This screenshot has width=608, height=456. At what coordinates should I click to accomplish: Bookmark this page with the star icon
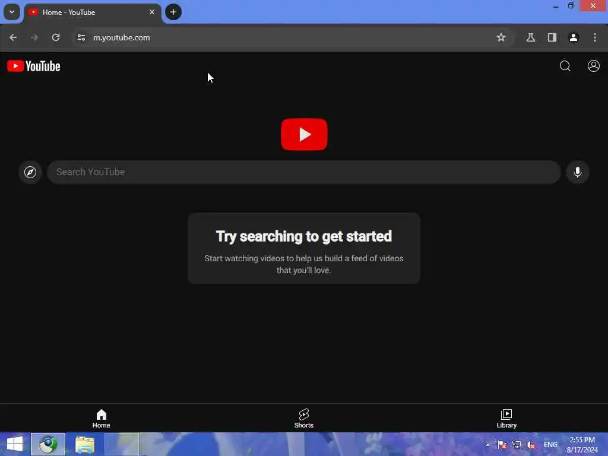coord(501,37)
